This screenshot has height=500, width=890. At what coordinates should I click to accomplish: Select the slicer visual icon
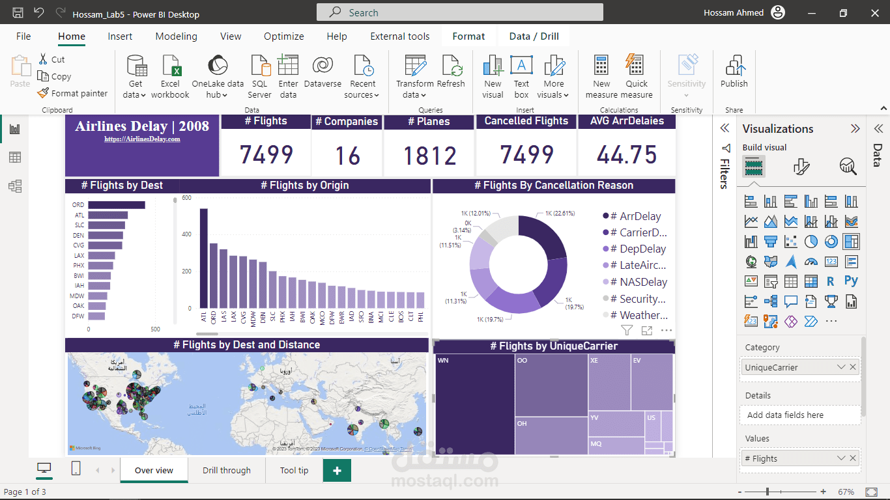click(771, 281)
